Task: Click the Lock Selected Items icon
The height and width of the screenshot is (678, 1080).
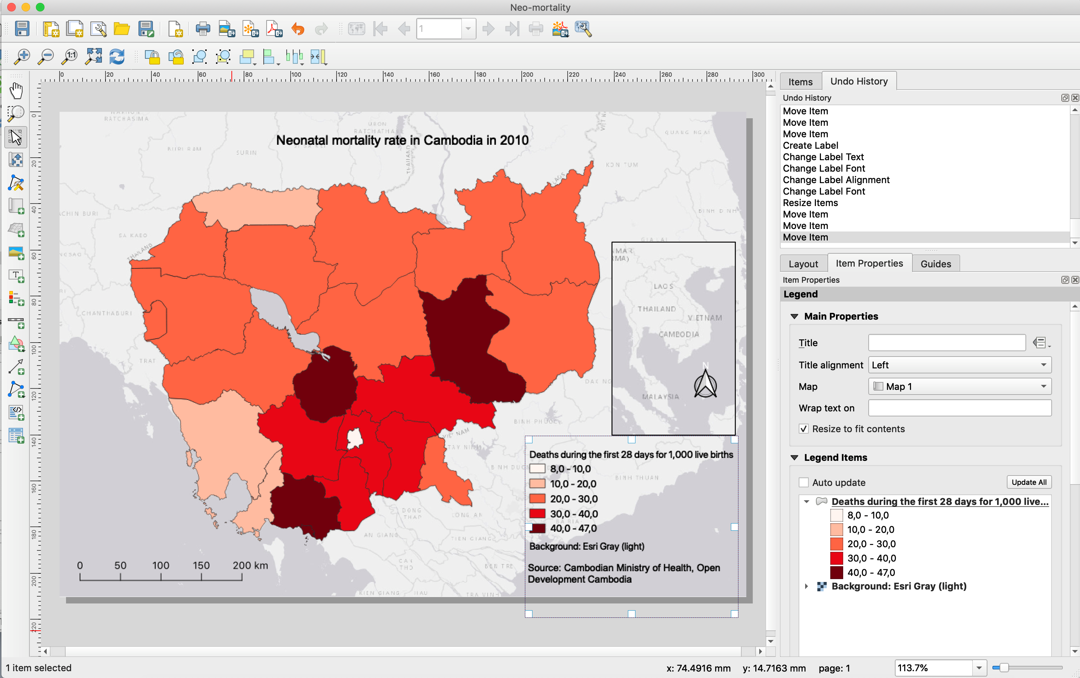Action: tap(152, 57)
